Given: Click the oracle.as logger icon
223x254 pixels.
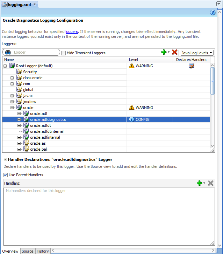Looking at the screenshot, I should tap(26, 143).
